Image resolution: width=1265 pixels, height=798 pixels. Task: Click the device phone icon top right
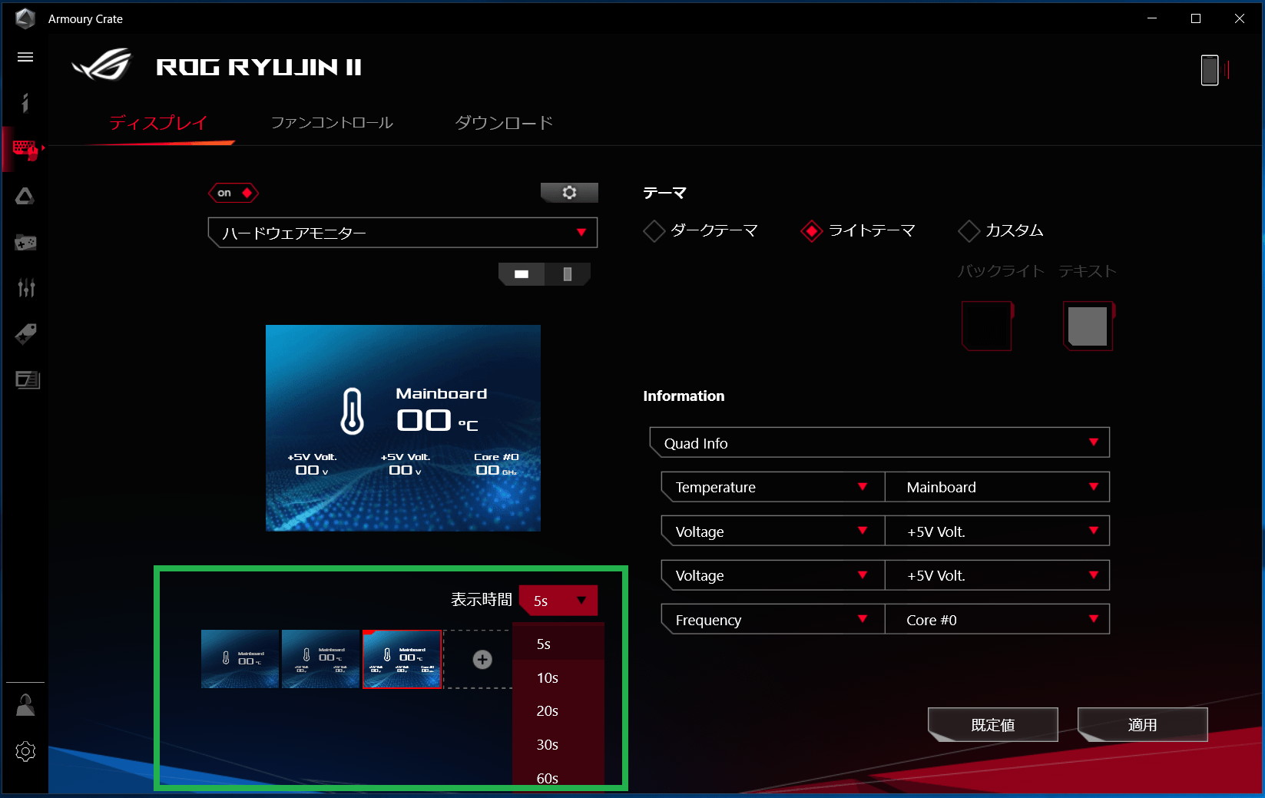pyautogui.click(x=1210, y=70)
